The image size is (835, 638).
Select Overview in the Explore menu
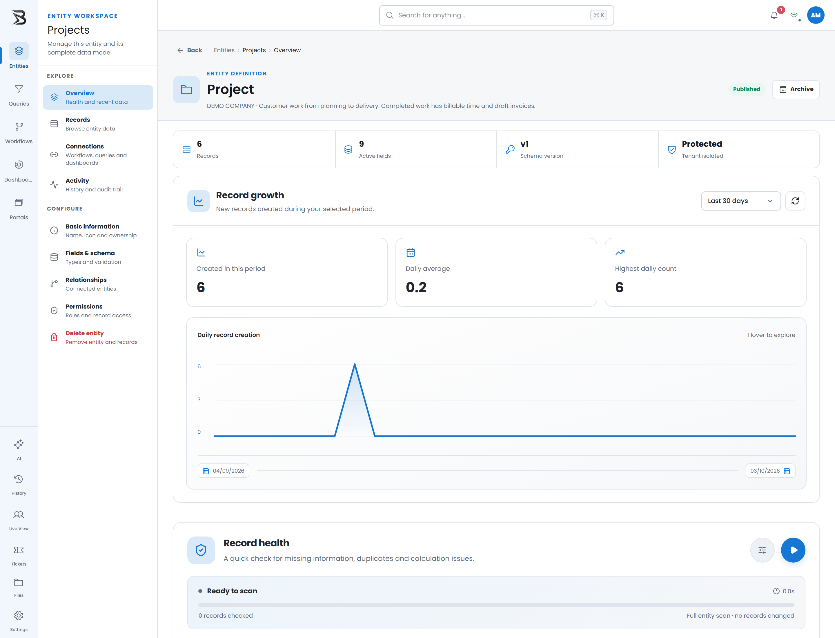(x=98, y=97)
